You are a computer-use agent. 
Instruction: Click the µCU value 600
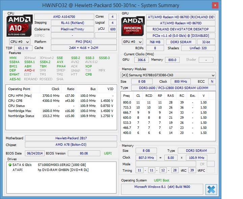tap(113, 29)
